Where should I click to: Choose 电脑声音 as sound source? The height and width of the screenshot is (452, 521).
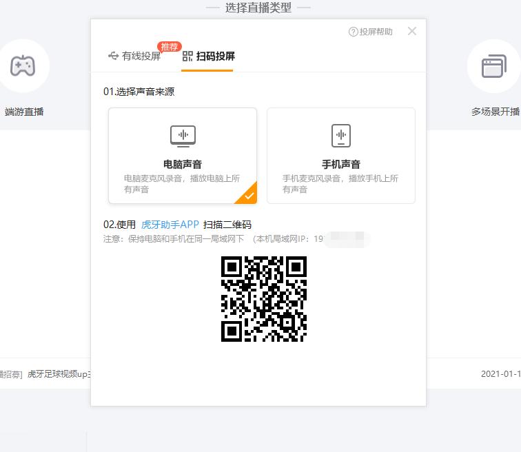[183, 156]
